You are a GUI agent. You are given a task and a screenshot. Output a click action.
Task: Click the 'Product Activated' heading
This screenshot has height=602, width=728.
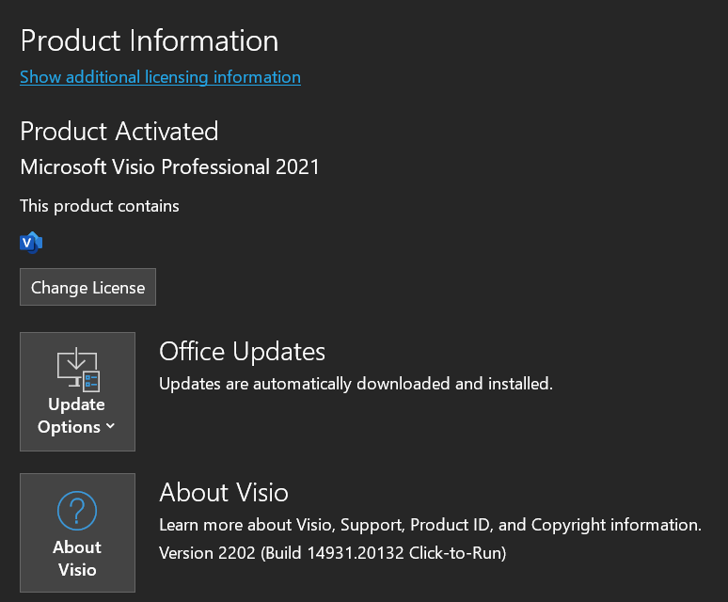pos(119,132)
